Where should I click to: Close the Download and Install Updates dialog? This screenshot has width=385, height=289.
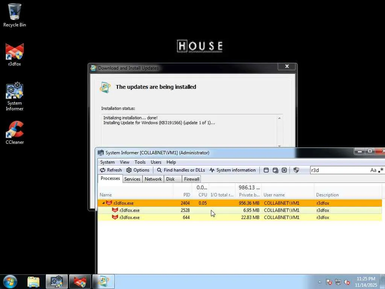tap(287, 66)
